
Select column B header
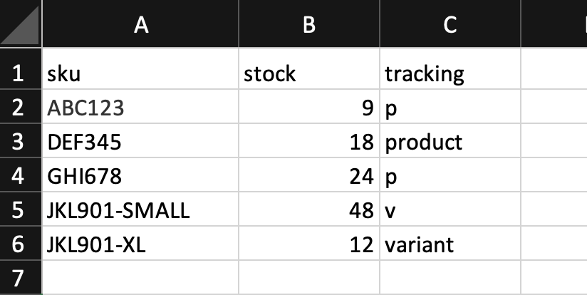click(309, 24)
